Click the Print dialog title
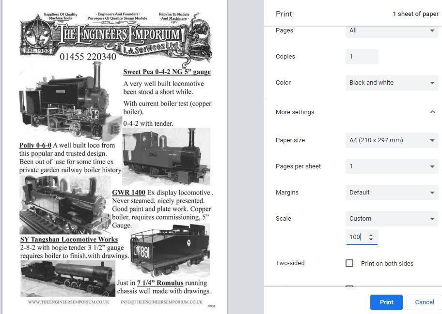 pyautogui.click(x=284, y=14)
